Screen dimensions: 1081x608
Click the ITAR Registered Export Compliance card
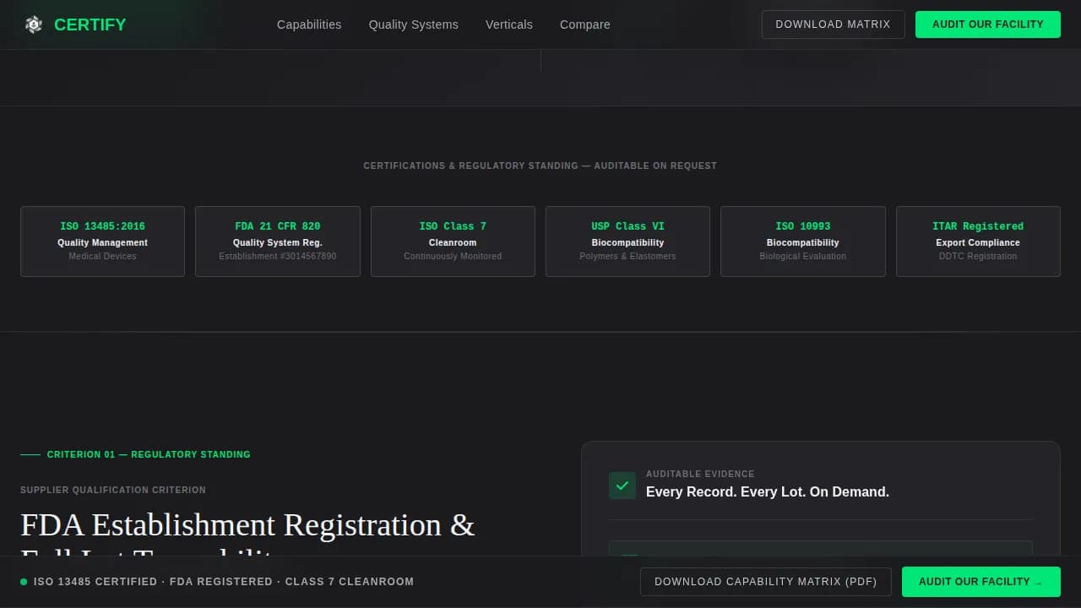pos(977,241)
